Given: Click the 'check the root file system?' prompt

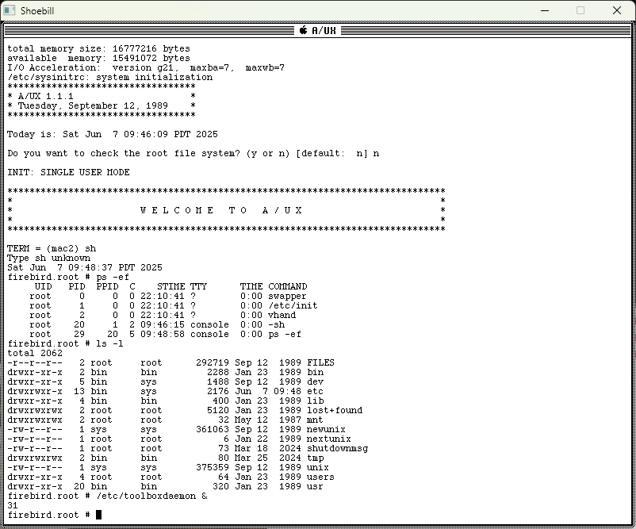Looking at the screenshot, I should pos(193,153).
